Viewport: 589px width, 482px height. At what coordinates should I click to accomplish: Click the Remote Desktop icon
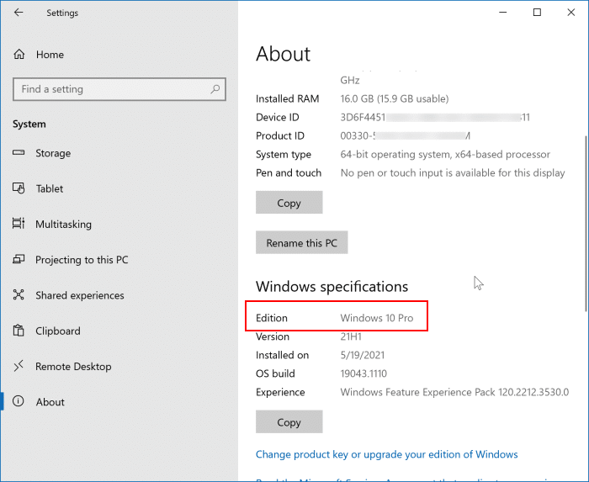19,366
